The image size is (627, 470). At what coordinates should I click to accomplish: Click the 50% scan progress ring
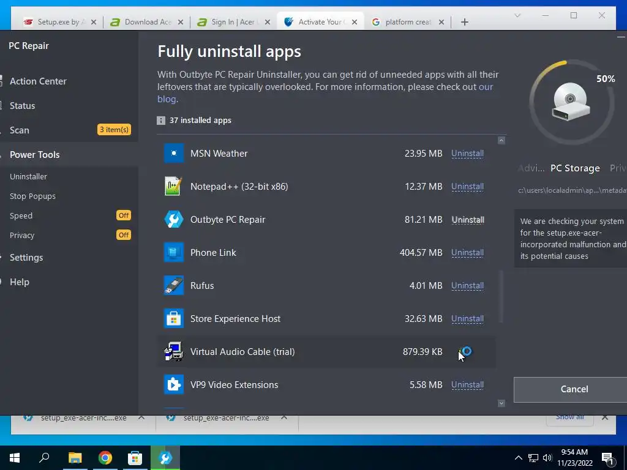[572, 102]
